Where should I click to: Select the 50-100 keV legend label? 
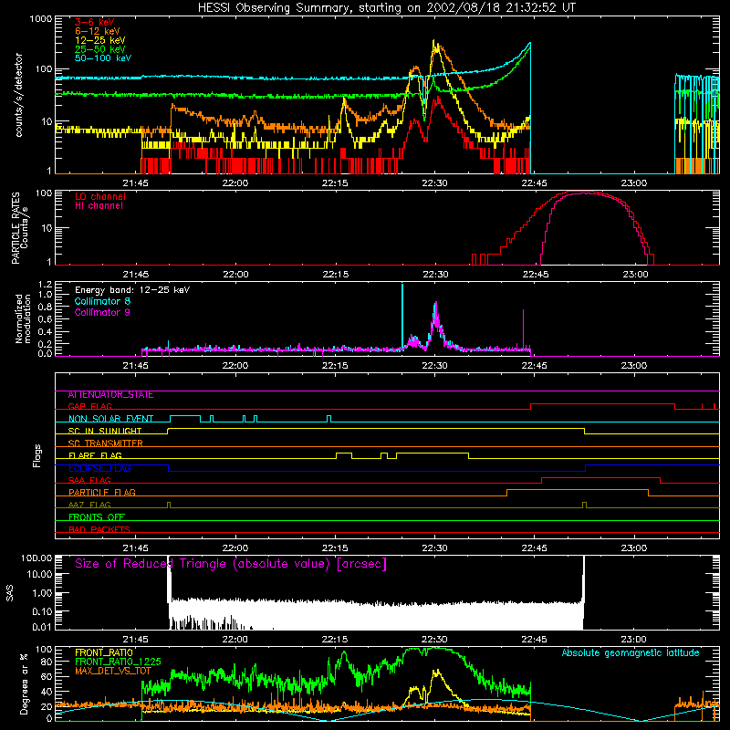pyautogui.click(x=103, y=58)
